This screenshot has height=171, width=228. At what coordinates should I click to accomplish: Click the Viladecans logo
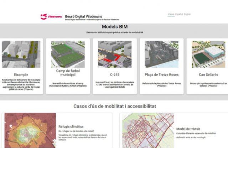click(51, 17)
